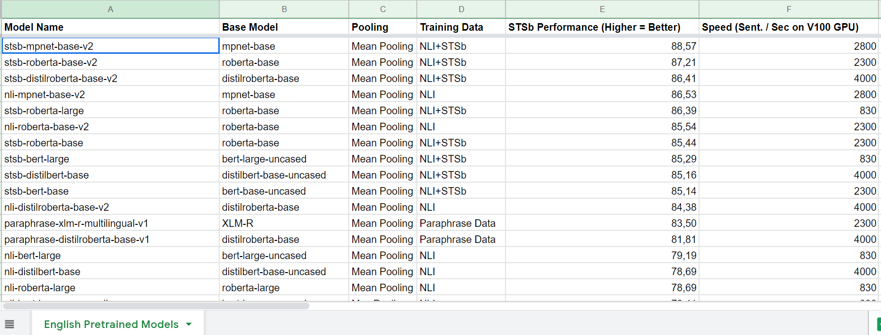Select column B header
Viewport: 881px width, 335px height.
284,9
